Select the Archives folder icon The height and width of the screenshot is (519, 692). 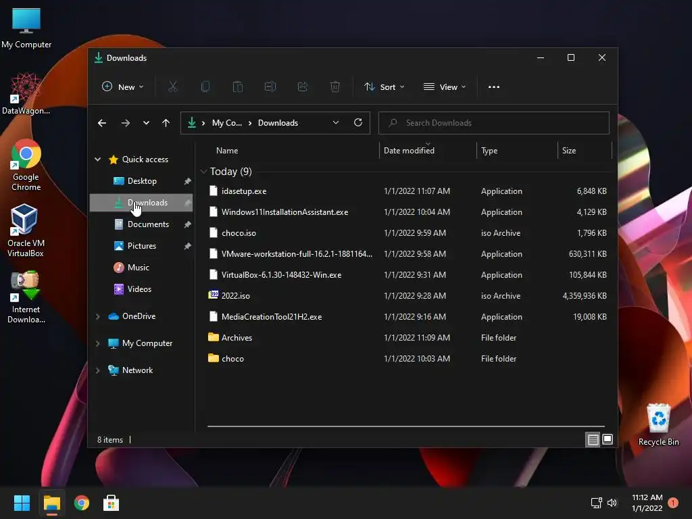[x=213, y=337]
